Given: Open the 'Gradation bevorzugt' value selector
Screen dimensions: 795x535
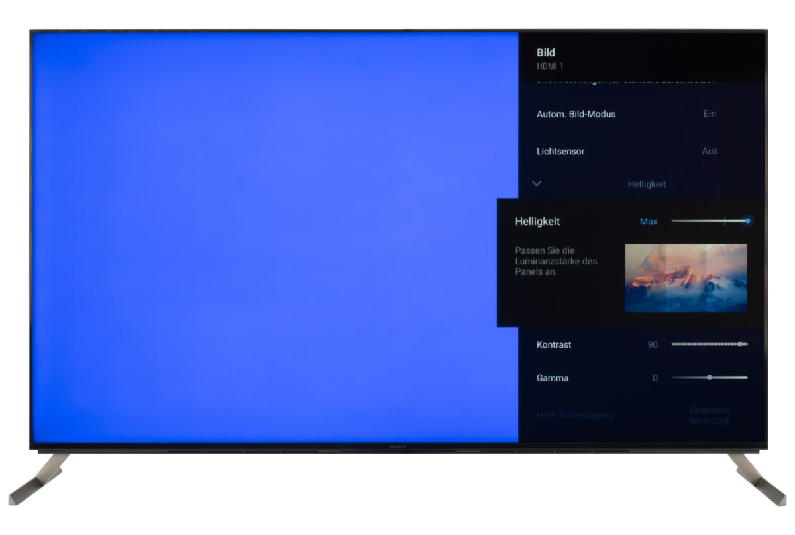Looking at the screenshot, I should (x=709, y=415).
